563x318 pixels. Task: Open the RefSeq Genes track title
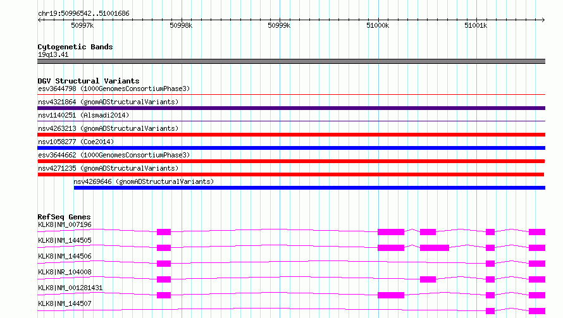click(x=64, y=217)
